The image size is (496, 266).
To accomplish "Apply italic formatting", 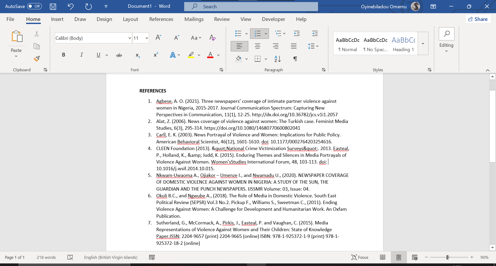I will [x=81, y=54].
